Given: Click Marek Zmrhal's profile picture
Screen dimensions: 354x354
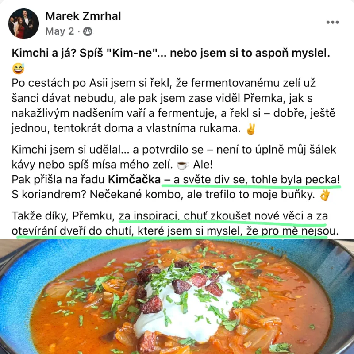Looking at the screenshot, I should pyautogui.click(x=23, y=23).
